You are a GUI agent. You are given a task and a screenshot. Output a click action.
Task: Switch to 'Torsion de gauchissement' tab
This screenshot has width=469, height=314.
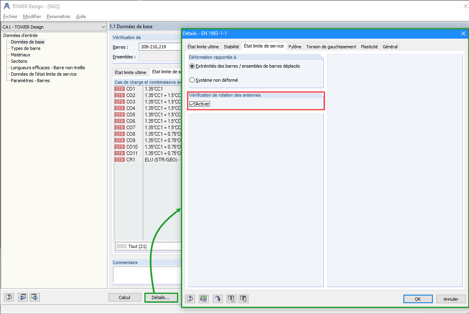(331, 46)
